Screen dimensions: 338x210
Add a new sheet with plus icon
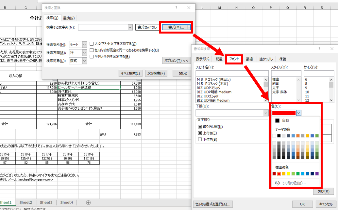pyautogui.click(x=88, y=203)
